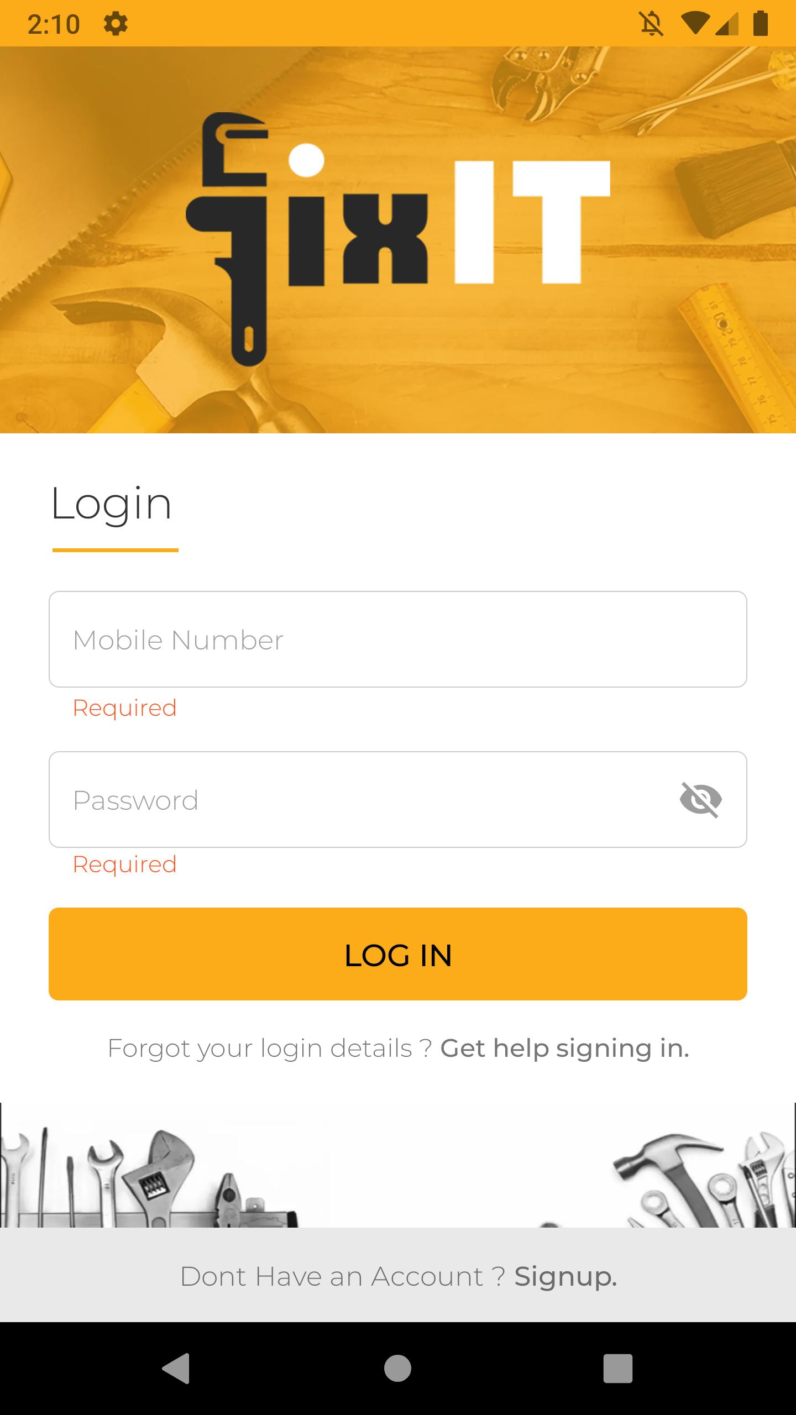This screenshot has height=1415, width=796.
Task: Tap the muted notifications bell icon
Action: tap(652, 24)
